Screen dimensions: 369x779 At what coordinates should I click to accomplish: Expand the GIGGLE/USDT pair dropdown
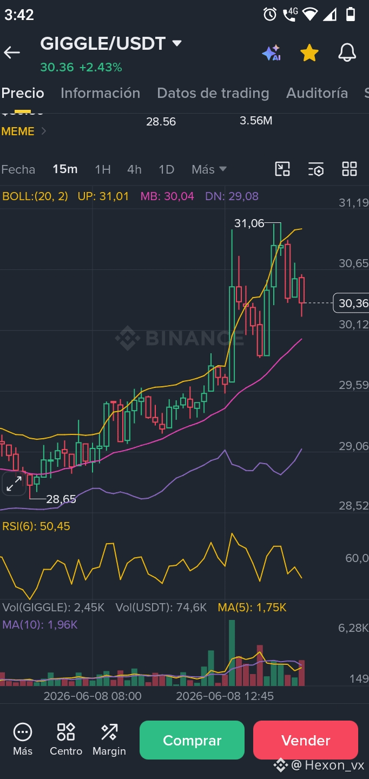(176, 43)
